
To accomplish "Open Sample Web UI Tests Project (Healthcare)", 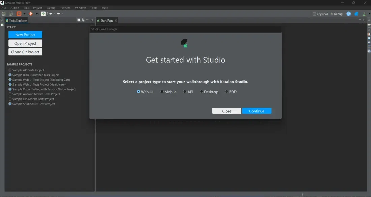I will click(x=37, y=84).
